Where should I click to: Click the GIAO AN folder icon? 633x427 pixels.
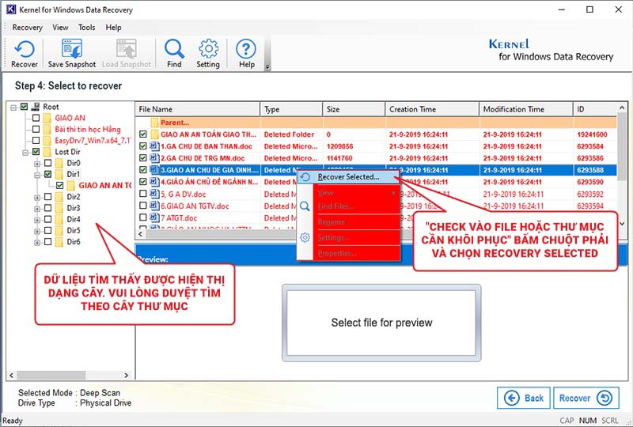(x=47, y=118)
